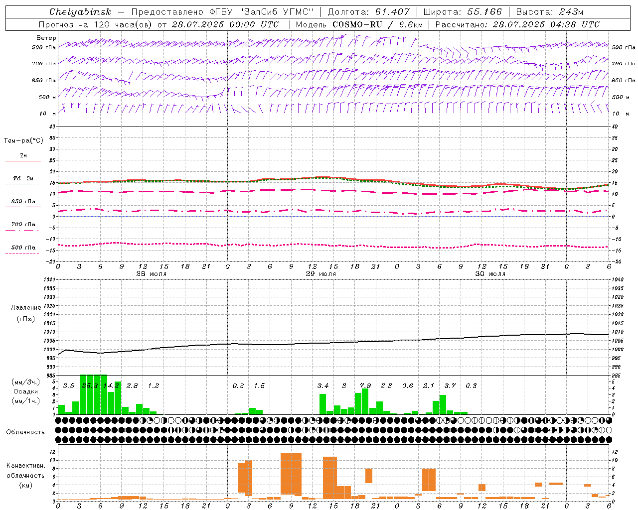Click the 14.2 precipitation total
The height and width of the screenshot is (510, 638).
pyautogui.click(x=111, y=386)
